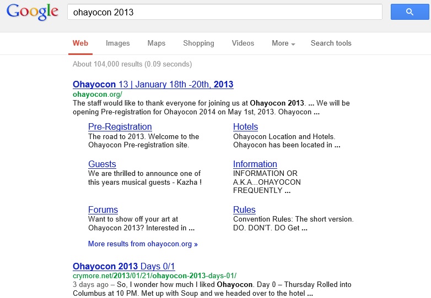Select the Web tab
The width and height of the screenshot is (431, 298).
click(80, 43)
